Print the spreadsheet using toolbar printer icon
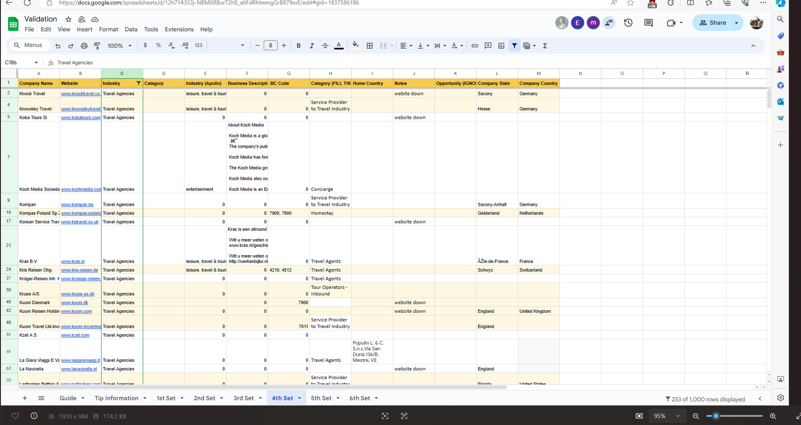801x425 pixels. [84, 45]
